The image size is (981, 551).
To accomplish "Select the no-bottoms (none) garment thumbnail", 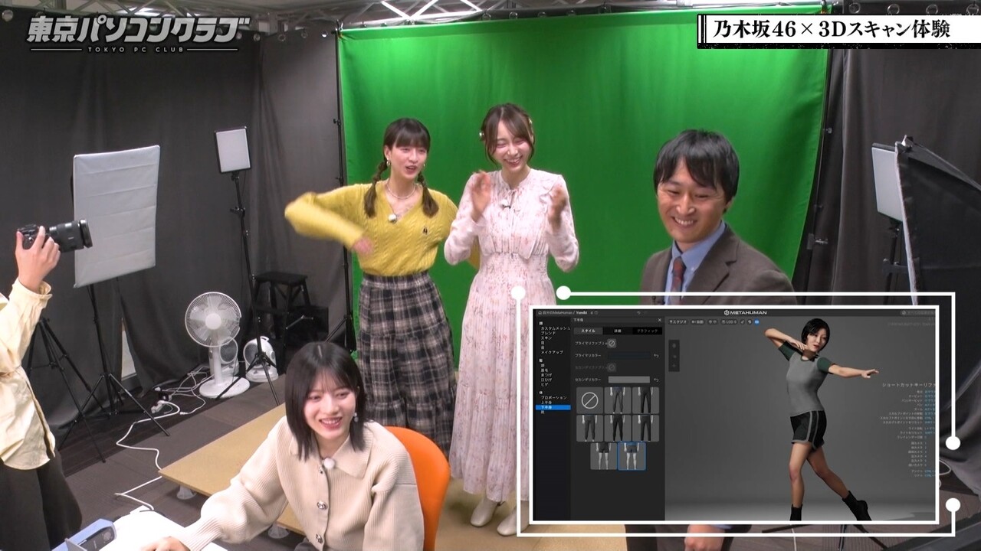I will 590,400.
